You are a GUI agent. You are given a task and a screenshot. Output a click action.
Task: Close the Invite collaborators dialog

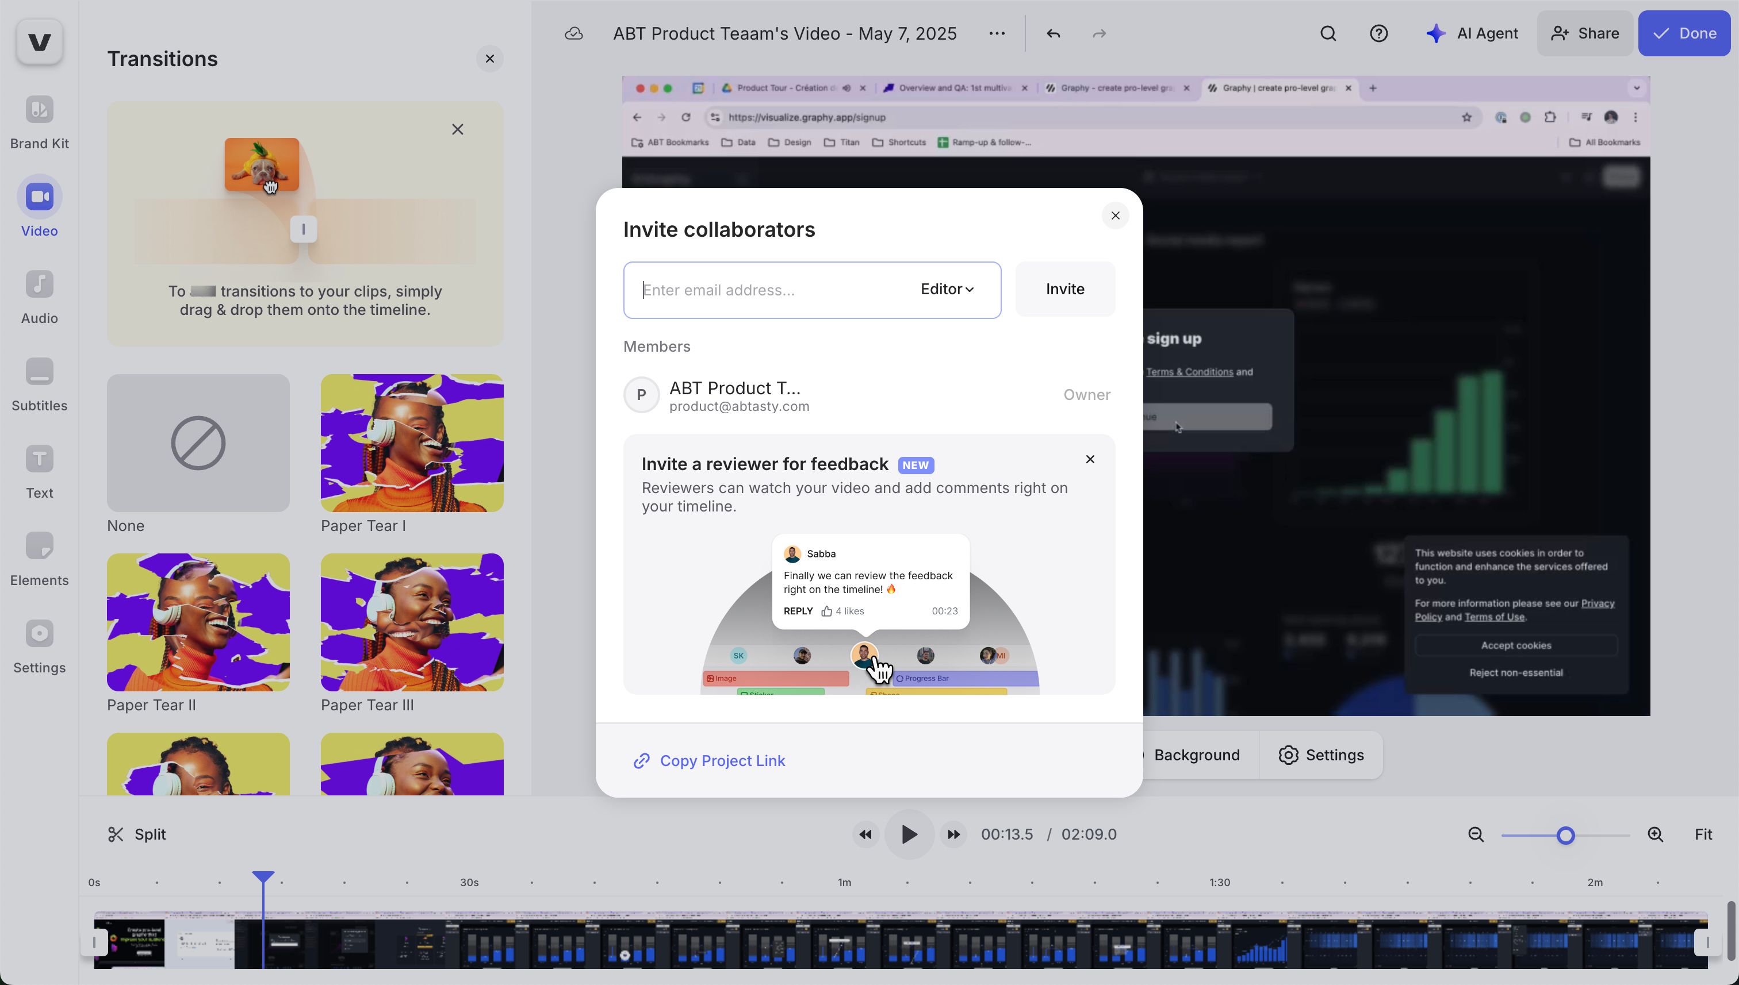pos(1116,216)
